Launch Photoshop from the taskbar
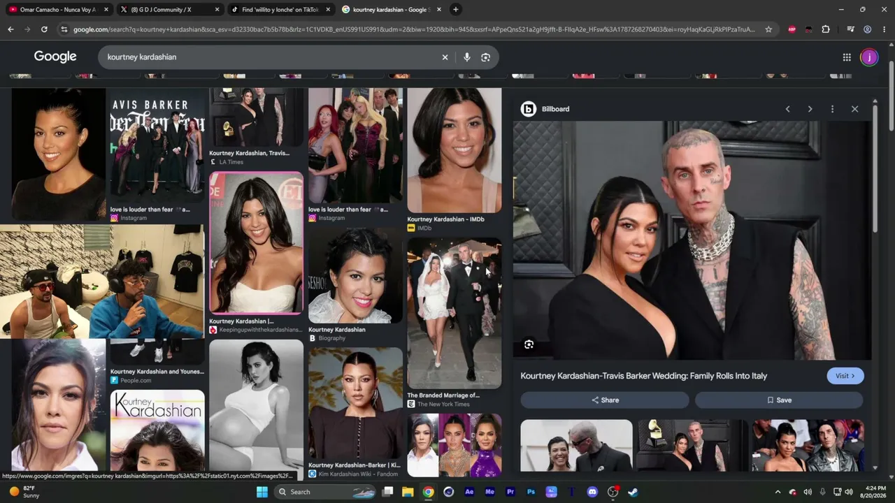Screen dimensions: 895x503 coord(531,492)
